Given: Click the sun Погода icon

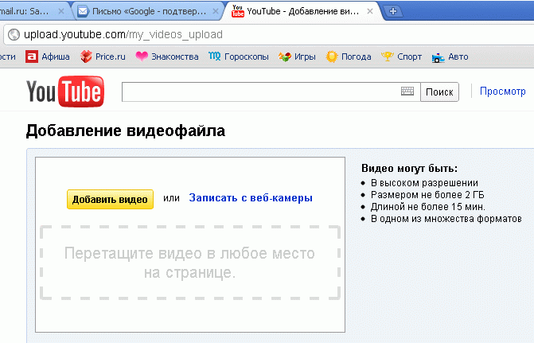Looking at the screenshot, I should 331,57.
